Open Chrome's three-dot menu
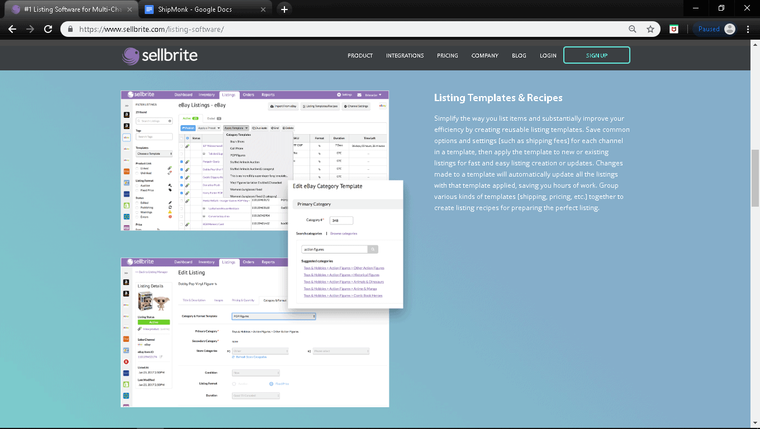The image size is (760, 429). [x=748, y=29]
